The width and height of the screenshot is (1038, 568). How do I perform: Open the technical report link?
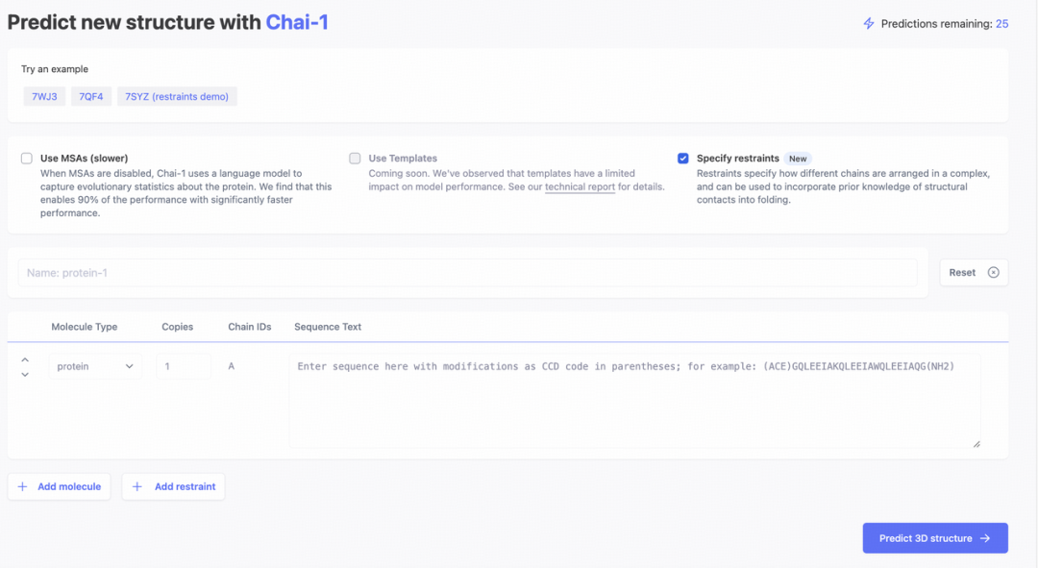(x=580, y=186)
